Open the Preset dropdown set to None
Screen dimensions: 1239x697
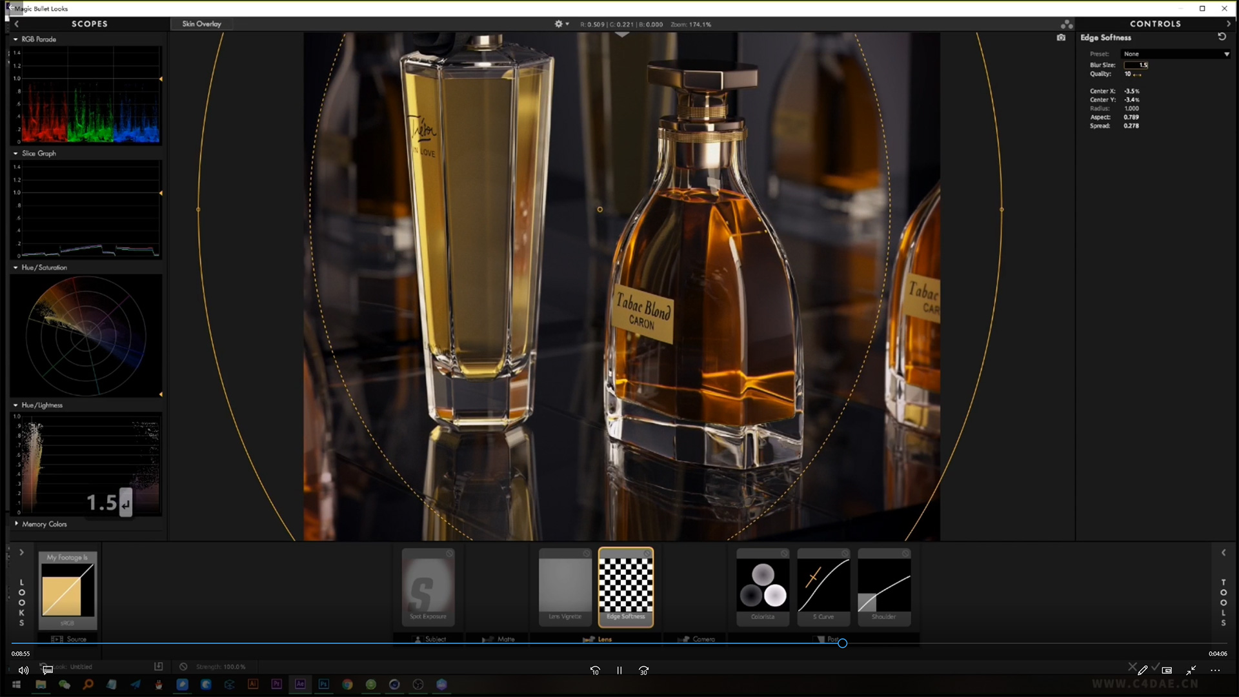coord(1176,54)
